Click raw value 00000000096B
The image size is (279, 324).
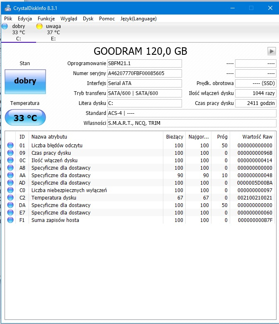(255, 153)
